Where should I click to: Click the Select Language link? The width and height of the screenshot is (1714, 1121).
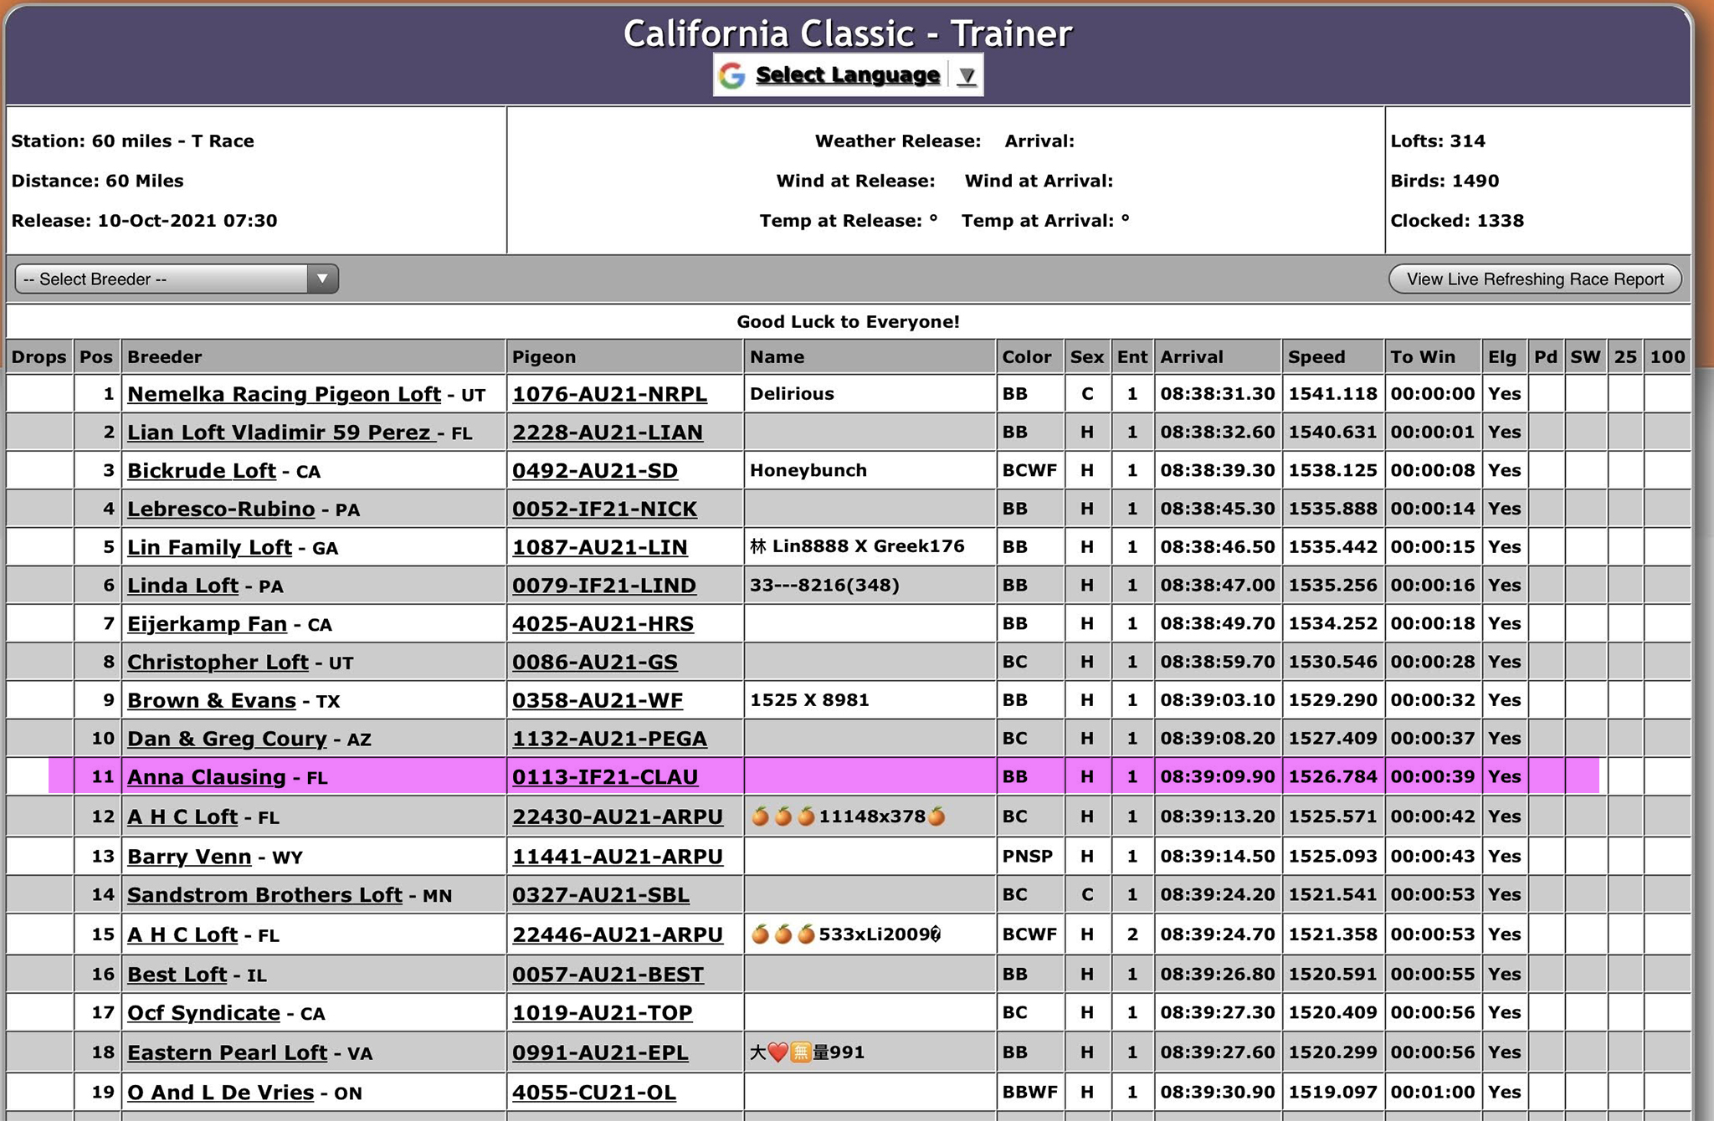tap(847, 75)
